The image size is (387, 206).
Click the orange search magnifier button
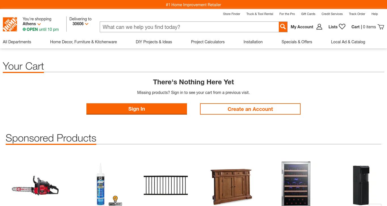283,27
